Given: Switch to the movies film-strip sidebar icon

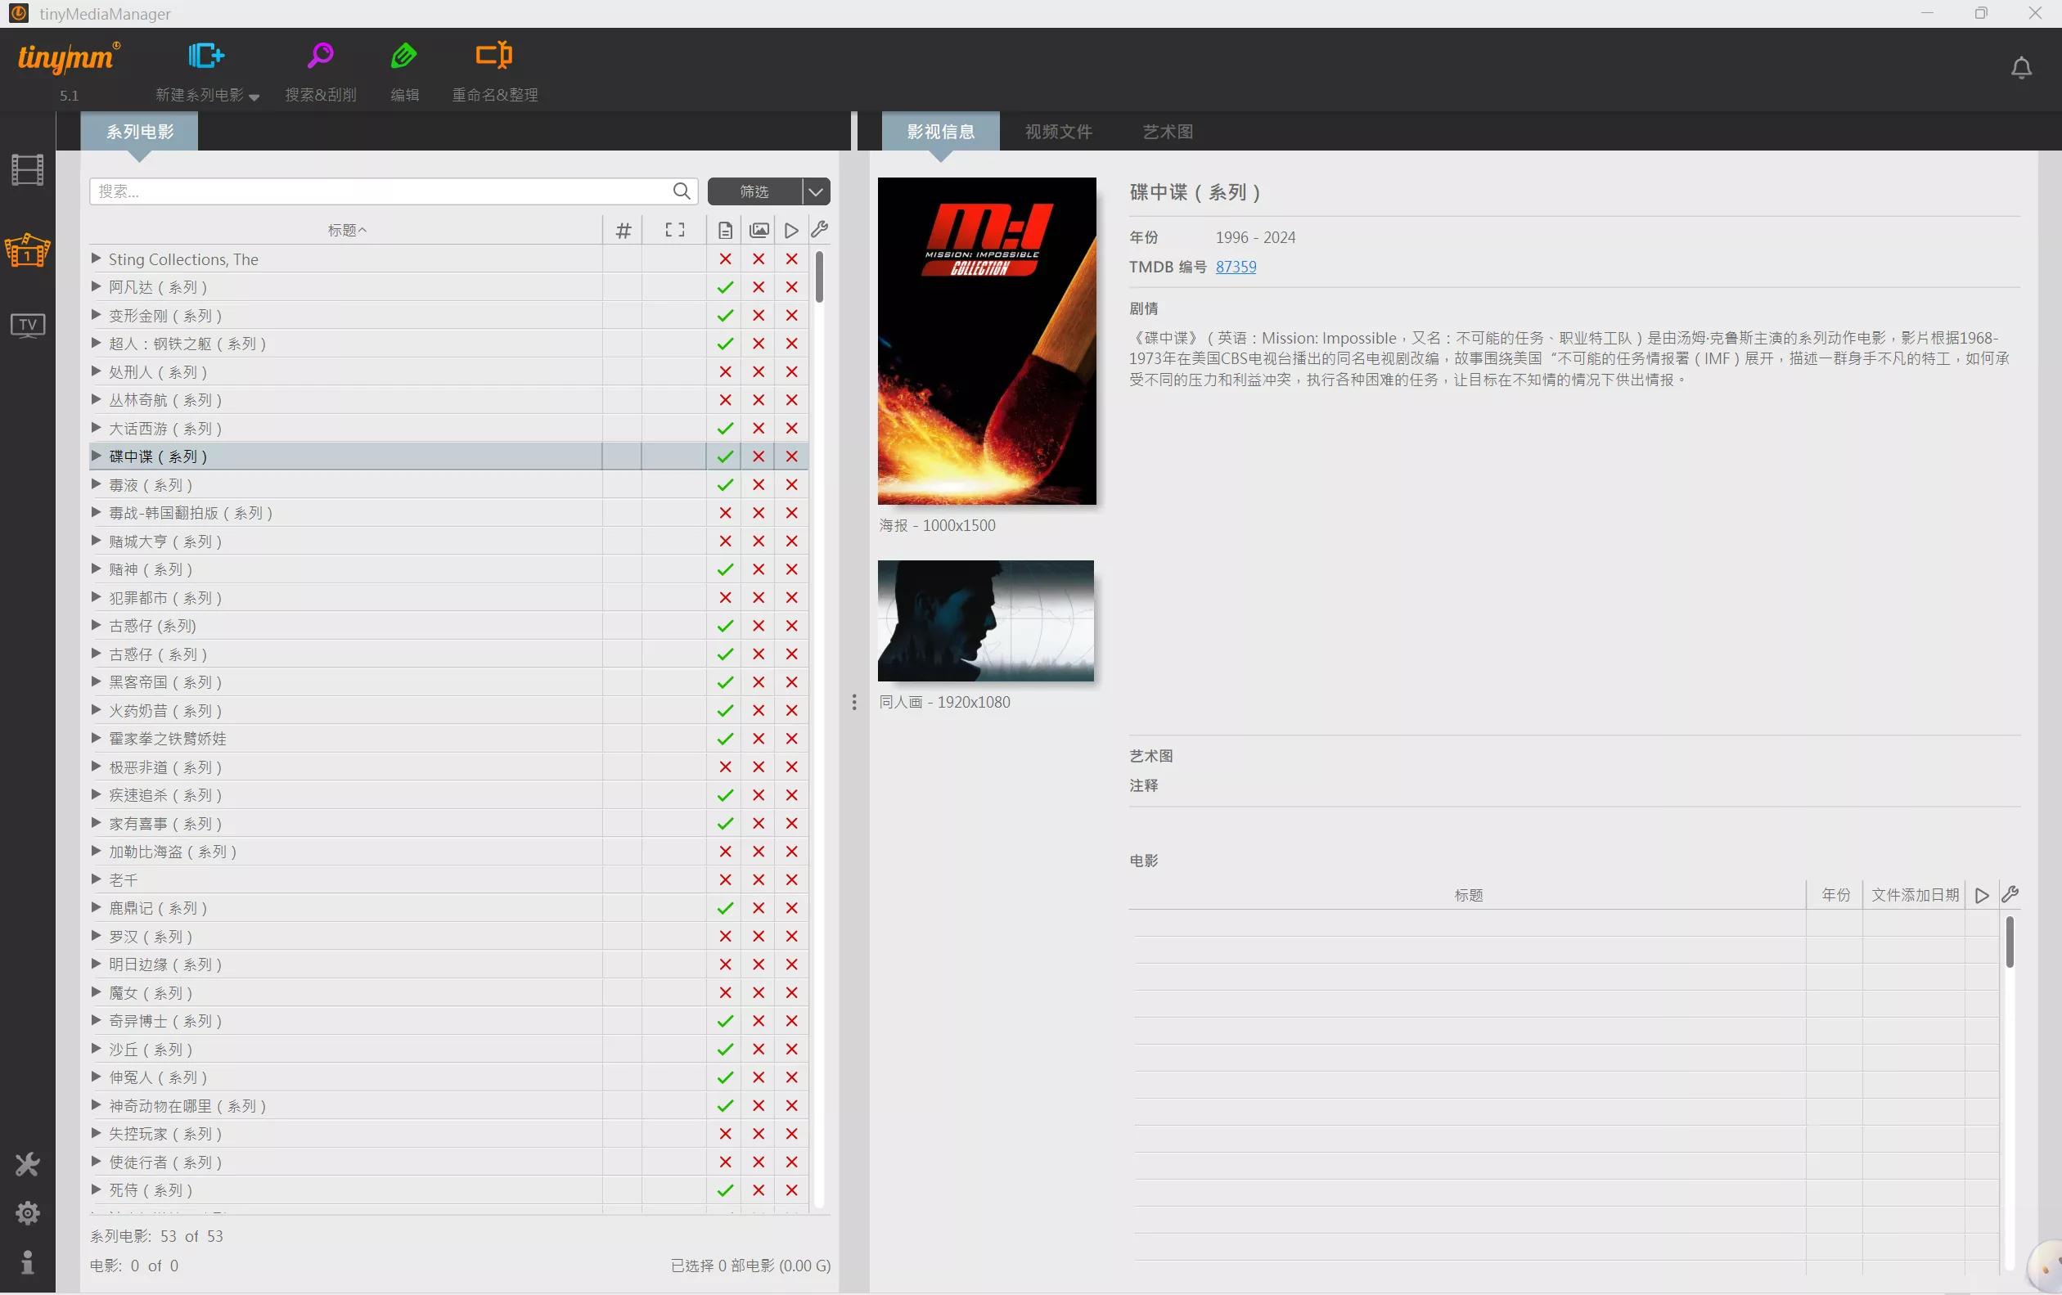Looking at the screenshot, I should point(27,170).
